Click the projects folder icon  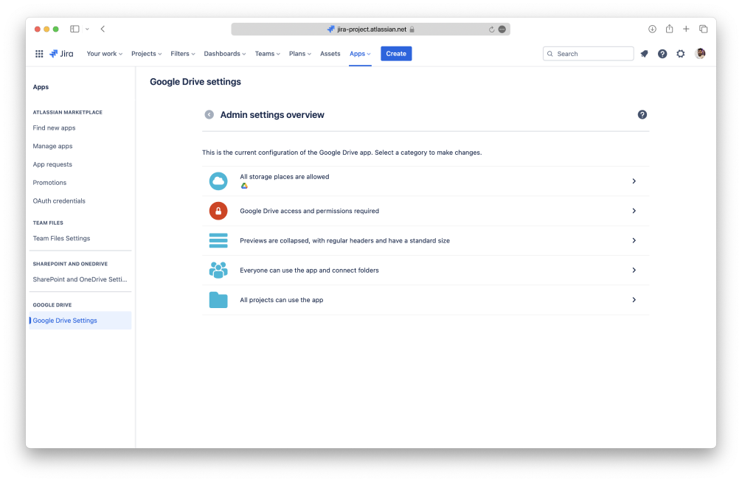point(218,300)
